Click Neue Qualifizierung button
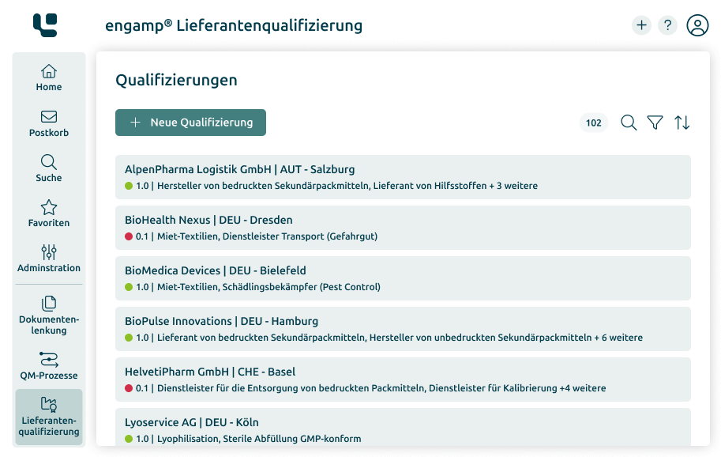721x457 pixels. 190,123
